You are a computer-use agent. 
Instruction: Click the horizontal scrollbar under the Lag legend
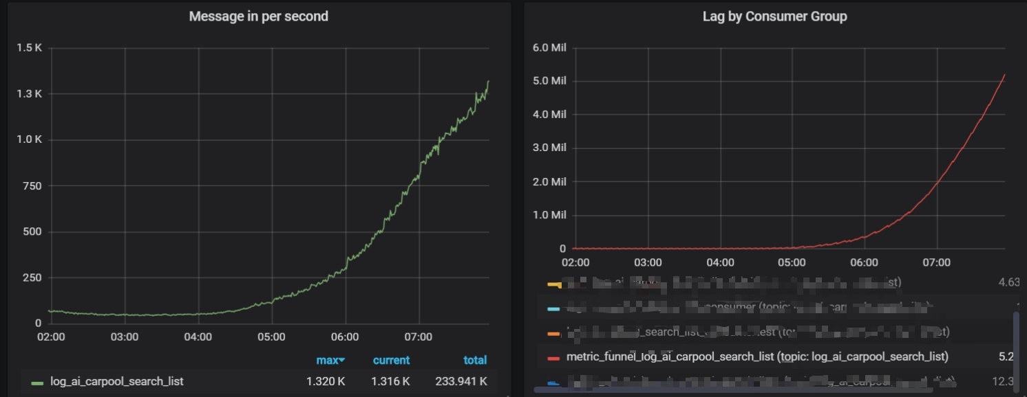click(x=688, y=390)
